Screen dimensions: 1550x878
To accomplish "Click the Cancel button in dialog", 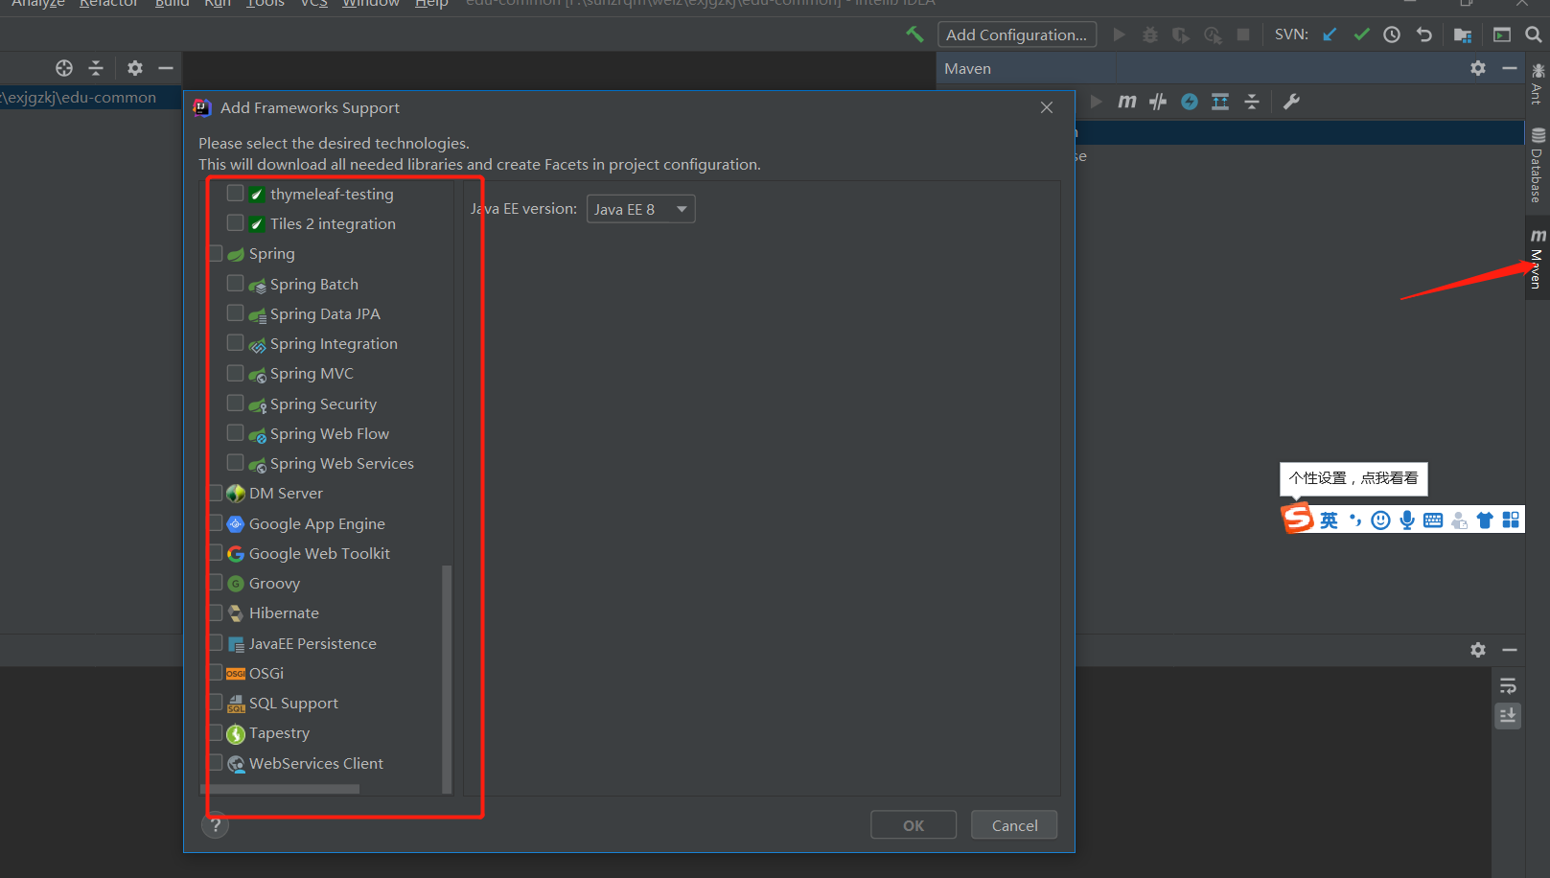I will pyautogui.click(x=1014, y=825).
